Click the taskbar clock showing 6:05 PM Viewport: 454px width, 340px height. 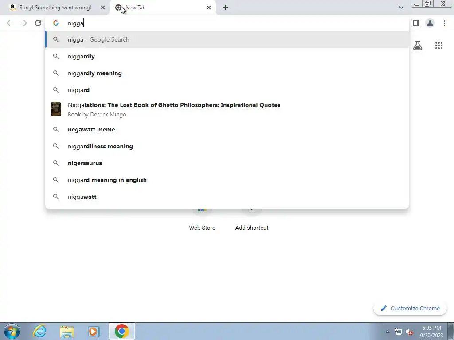coord(431,332)
